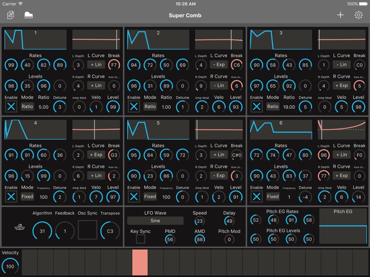Select the Velocity knob showing 100
370x277 pixels.
[10, 266]
